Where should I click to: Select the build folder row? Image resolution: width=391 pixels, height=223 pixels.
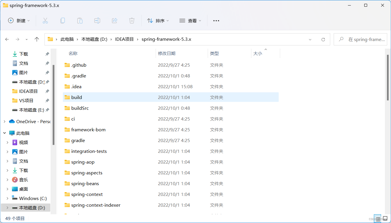pyautogui.click(x=171, y=97)
